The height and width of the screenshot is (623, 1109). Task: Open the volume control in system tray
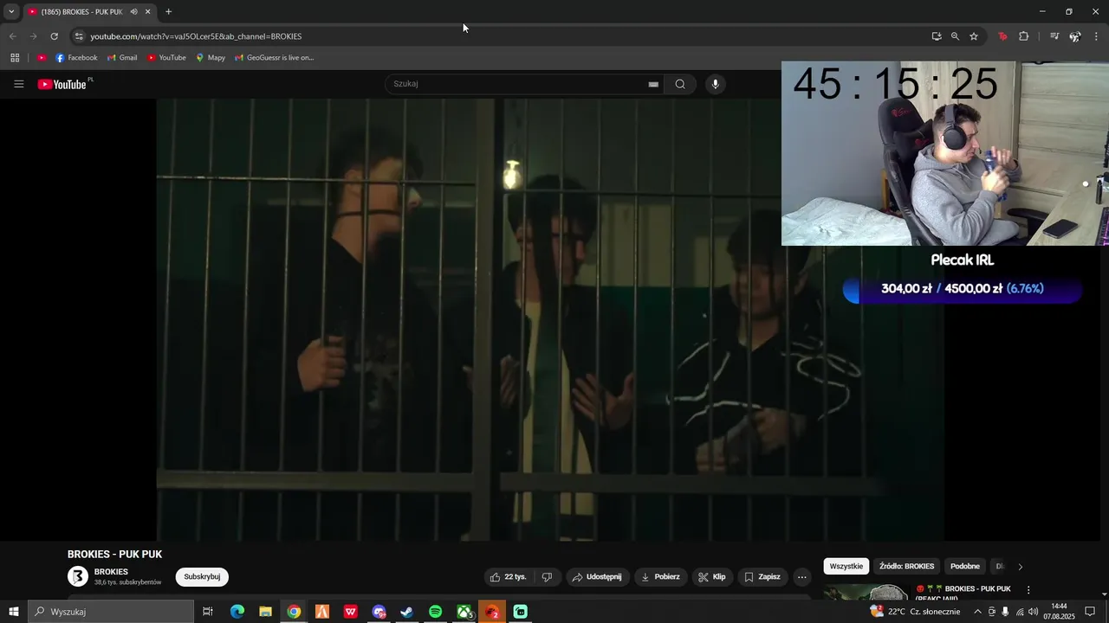pos(1033,612)
